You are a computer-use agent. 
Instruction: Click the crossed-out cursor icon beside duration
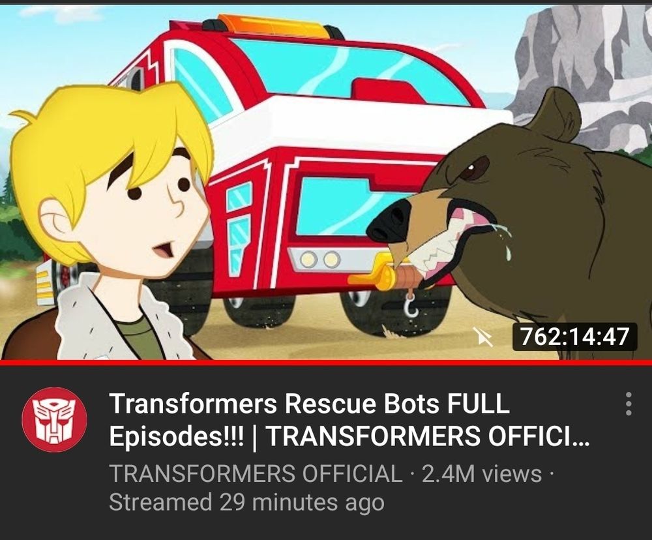click(482, 337)
